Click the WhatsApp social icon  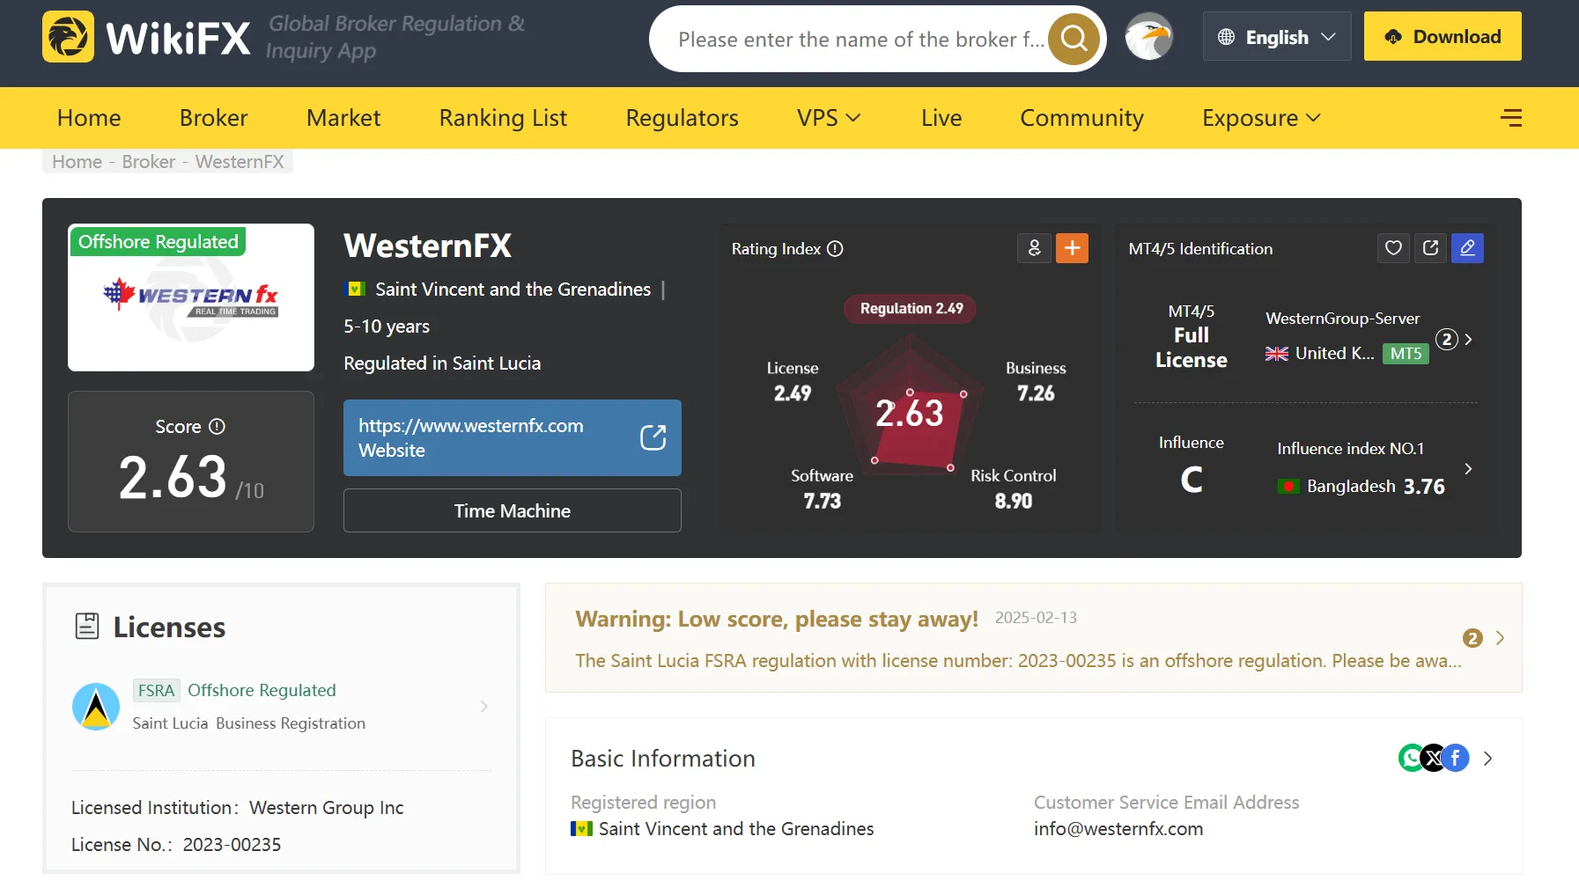click(1412, 758)
